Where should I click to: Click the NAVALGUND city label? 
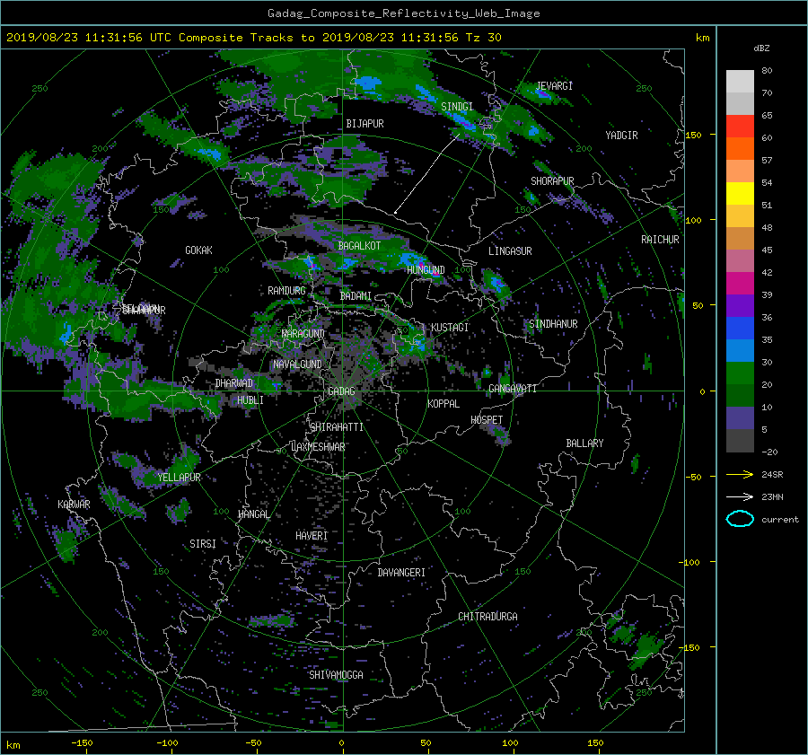tap(297, 364)
